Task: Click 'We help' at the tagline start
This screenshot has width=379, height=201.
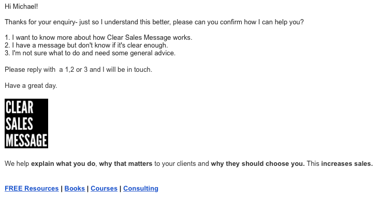Action: click(x=17, y=164)
